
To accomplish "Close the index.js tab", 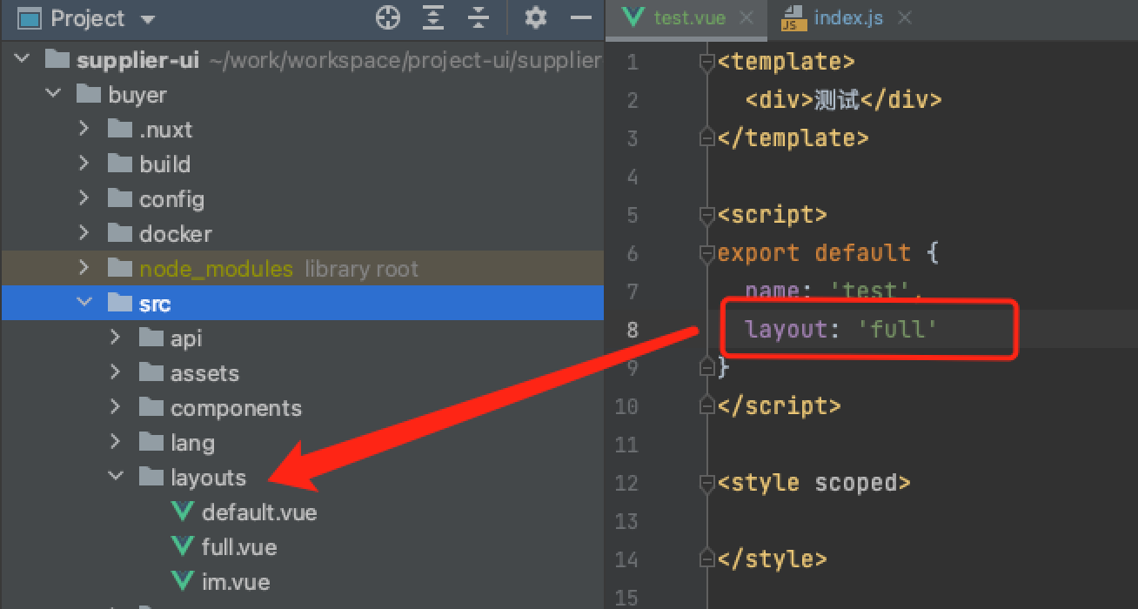I will click(x=905, y=17).
